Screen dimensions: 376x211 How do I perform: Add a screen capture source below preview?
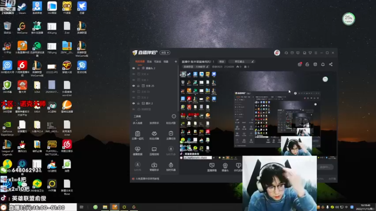(x=212, y=167)
